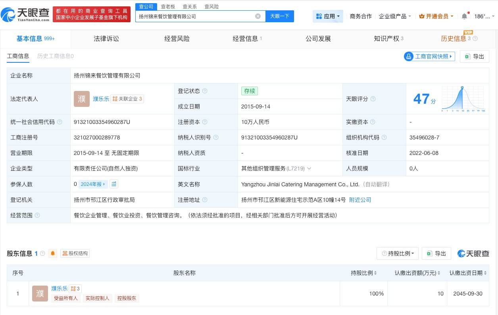Click the orange subscribe bell next to 股东信息
The width and height of the screenshot is (498, 315).
53,253
